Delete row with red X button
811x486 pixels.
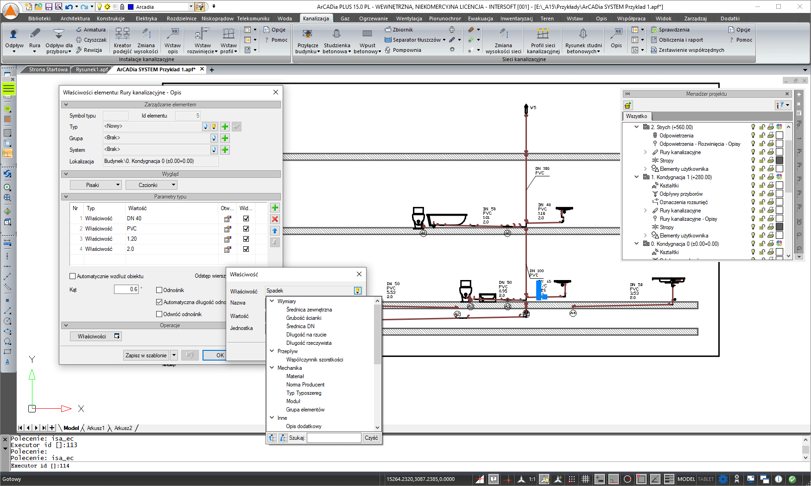[x=275, y=219]
